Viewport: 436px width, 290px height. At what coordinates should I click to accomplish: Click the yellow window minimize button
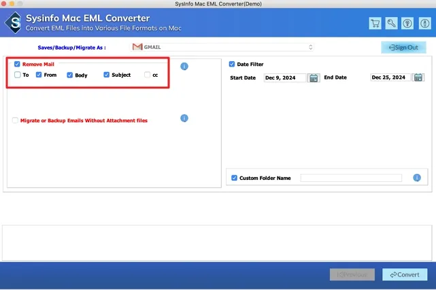[12, 3]
